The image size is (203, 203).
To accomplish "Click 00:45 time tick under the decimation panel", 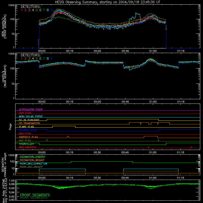I will pos(125,178).
